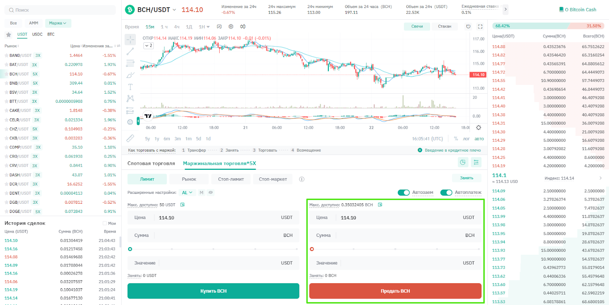The width and height of the screenshot is (609, 305).
Task: Switch to Стакан depth view
Action: 445,26
